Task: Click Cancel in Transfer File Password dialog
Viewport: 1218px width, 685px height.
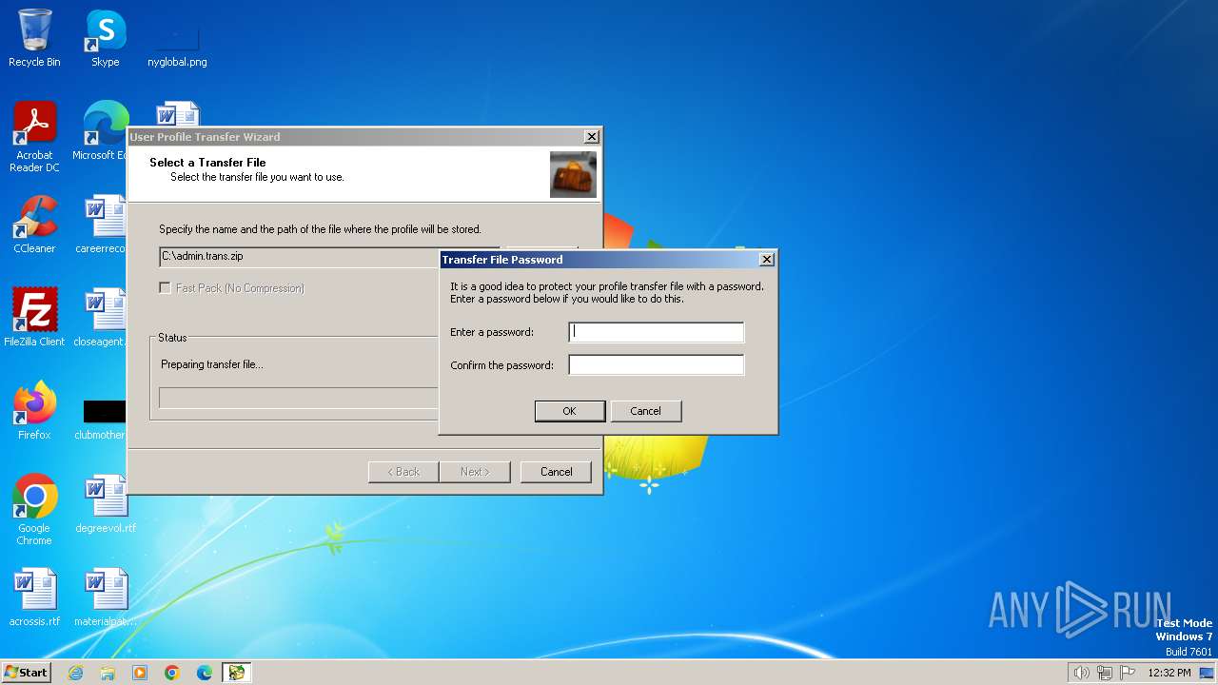Action: [x=645, y=411]
